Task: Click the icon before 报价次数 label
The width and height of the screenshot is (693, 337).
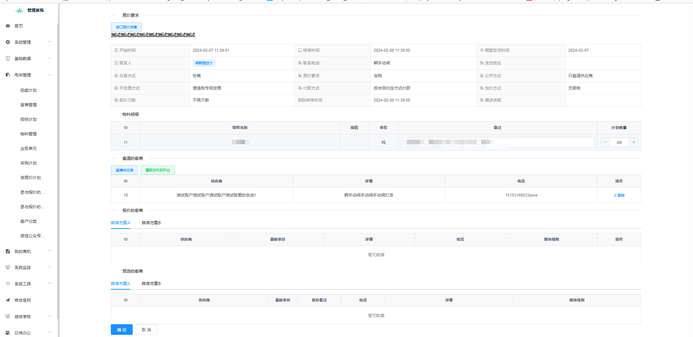Action: pyautogui.click(x=116, y=100)
